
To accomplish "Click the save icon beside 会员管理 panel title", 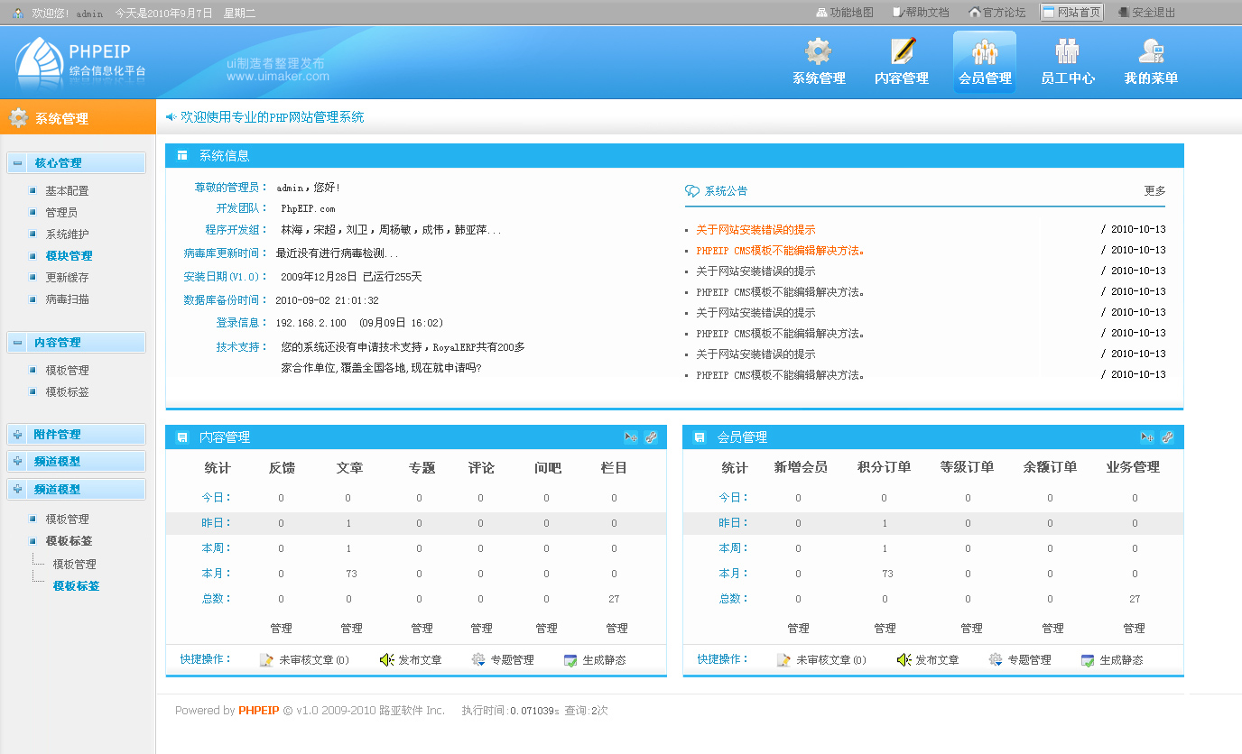I will point(699,437).
